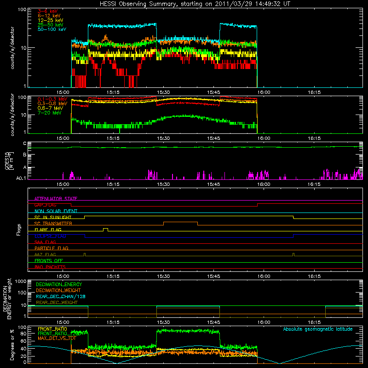
Task: Click the DECIMATION_ENERGY legend label
Action: click(59, 284)
